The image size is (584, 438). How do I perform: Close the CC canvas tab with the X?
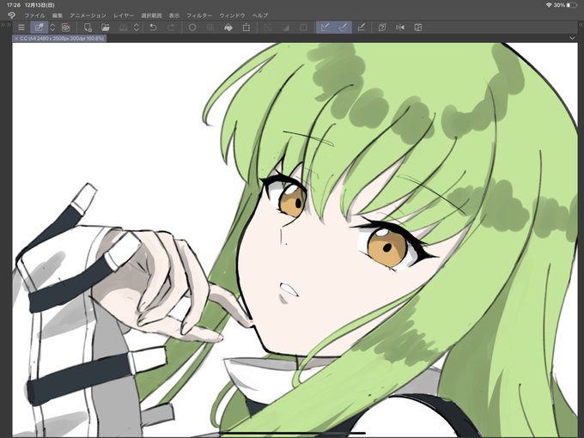coord(16,39)
